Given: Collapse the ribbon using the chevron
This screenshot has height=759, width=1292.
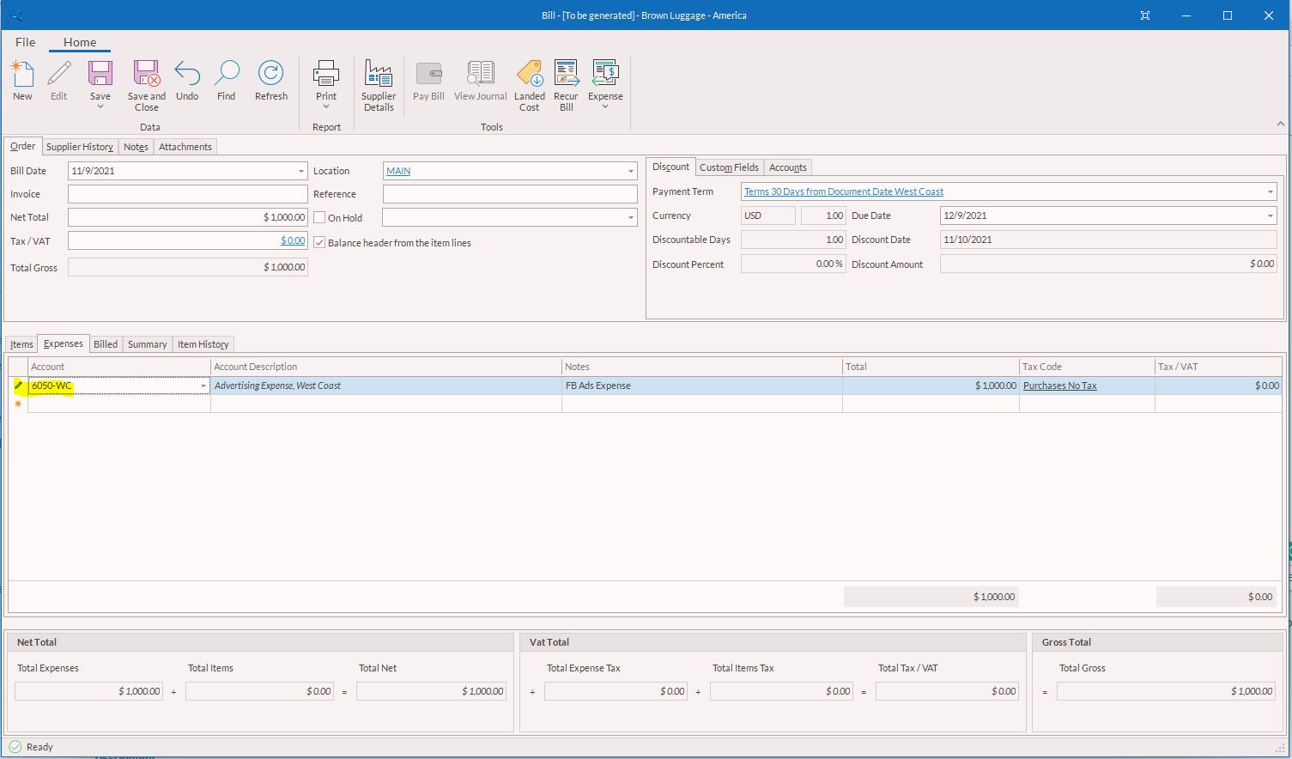Looking at the screenshot, I should point(1280,124).
